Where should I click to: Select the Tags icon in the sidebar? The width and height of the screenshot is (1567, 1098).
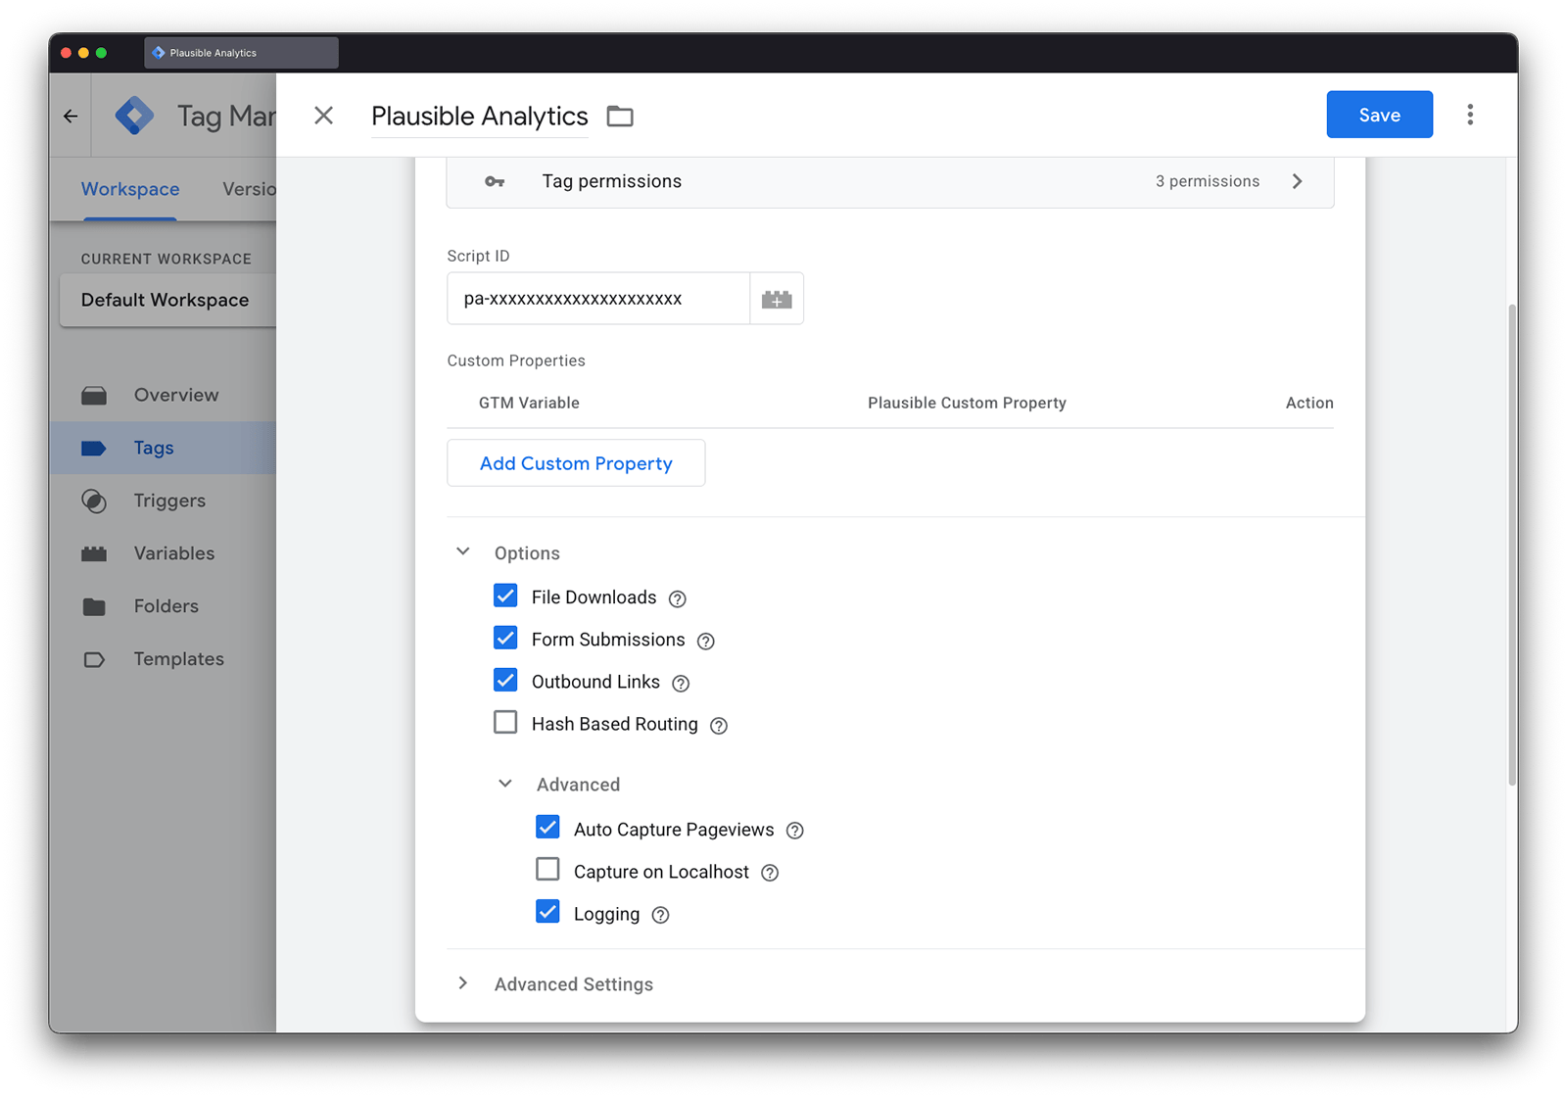pyautogui.click(x=94, y=448)
